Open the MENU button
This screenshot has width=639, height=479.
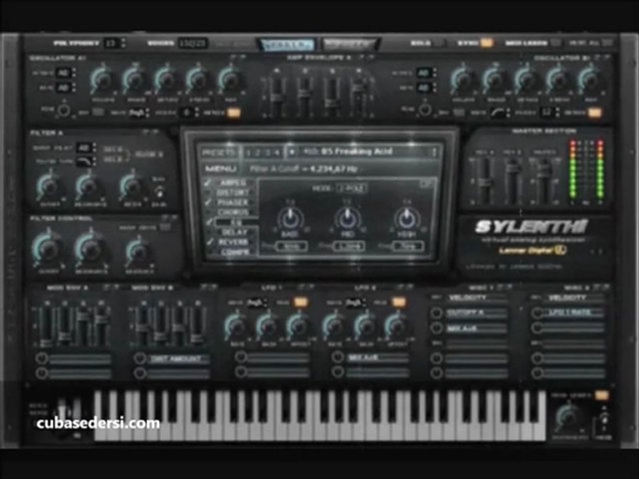click(220, 168)
